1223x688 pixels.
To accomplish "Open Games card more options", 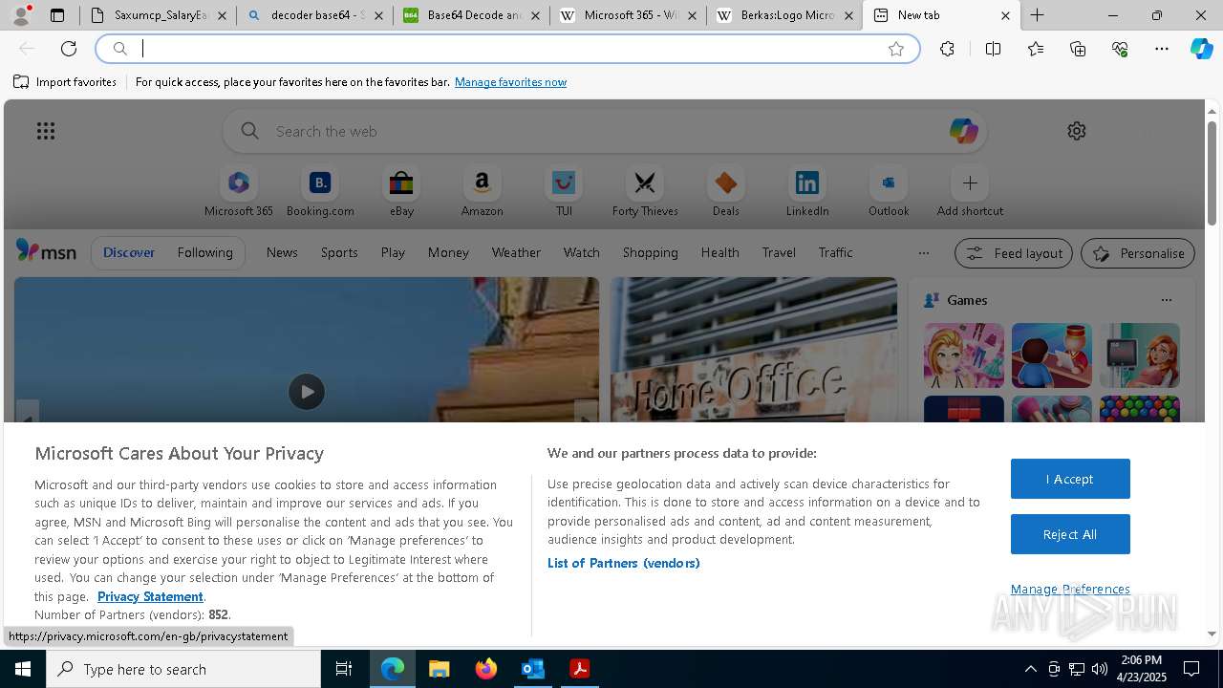I will coord(1166,300).
